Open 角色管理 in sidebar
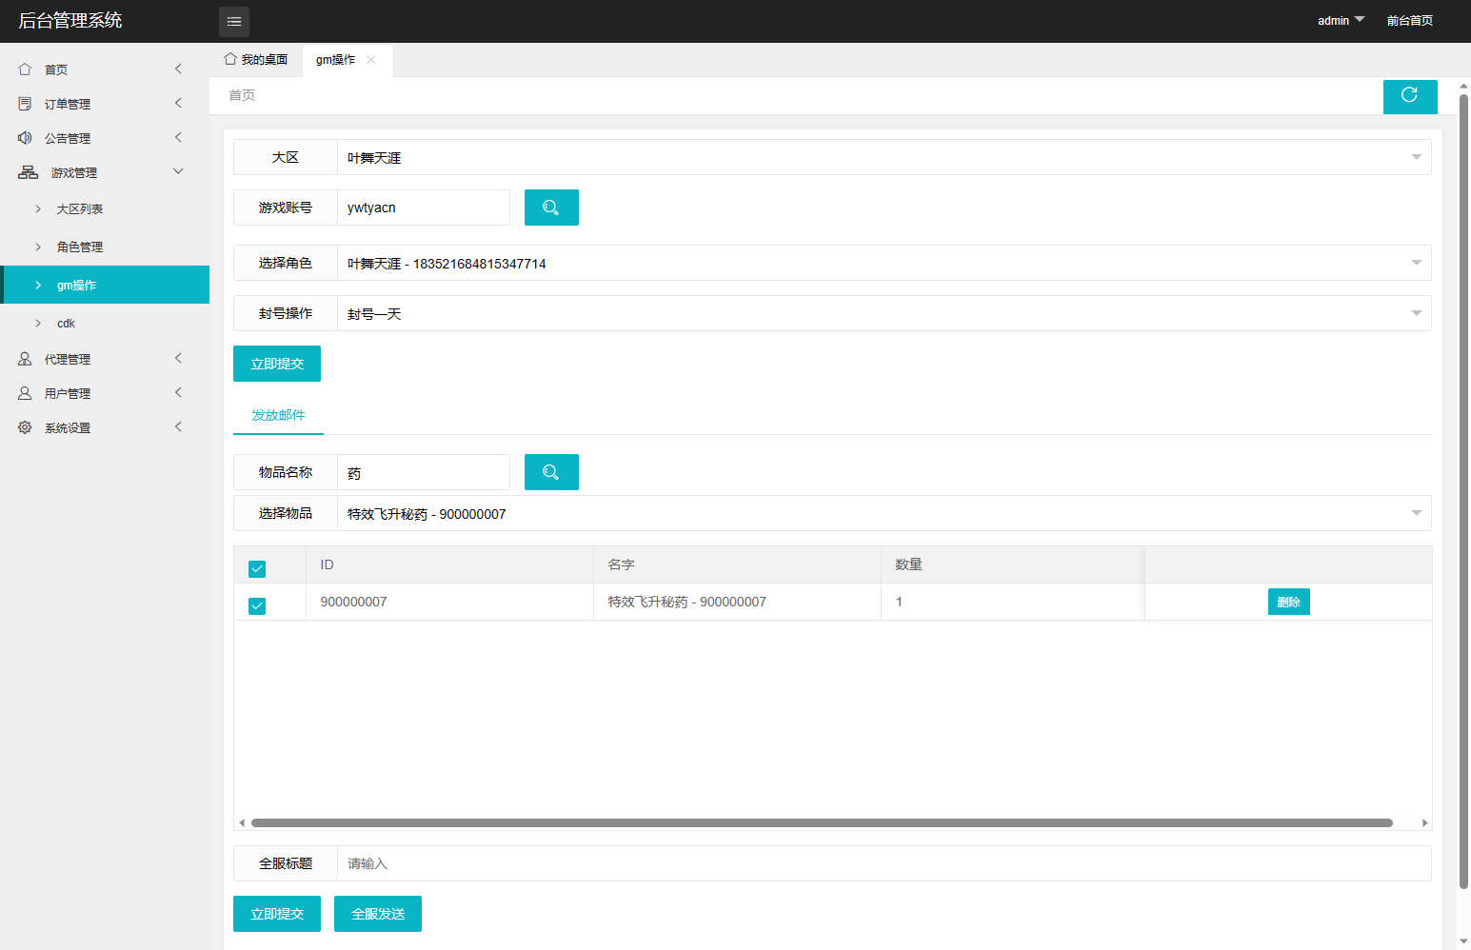The width and height of the screenshot is (1471, 950). tap(105, 247)
